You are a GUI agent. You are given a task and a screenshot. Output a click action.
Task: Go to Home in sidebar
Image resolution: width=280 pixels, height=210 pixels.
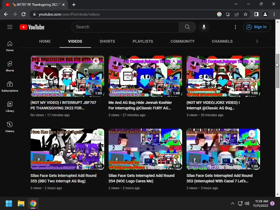click(x=10, y=46)
